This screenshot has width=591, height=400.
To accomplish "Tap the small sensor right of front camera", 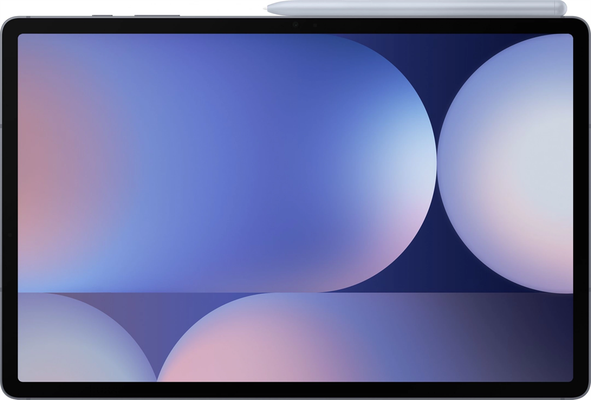I will pos(314,25).
